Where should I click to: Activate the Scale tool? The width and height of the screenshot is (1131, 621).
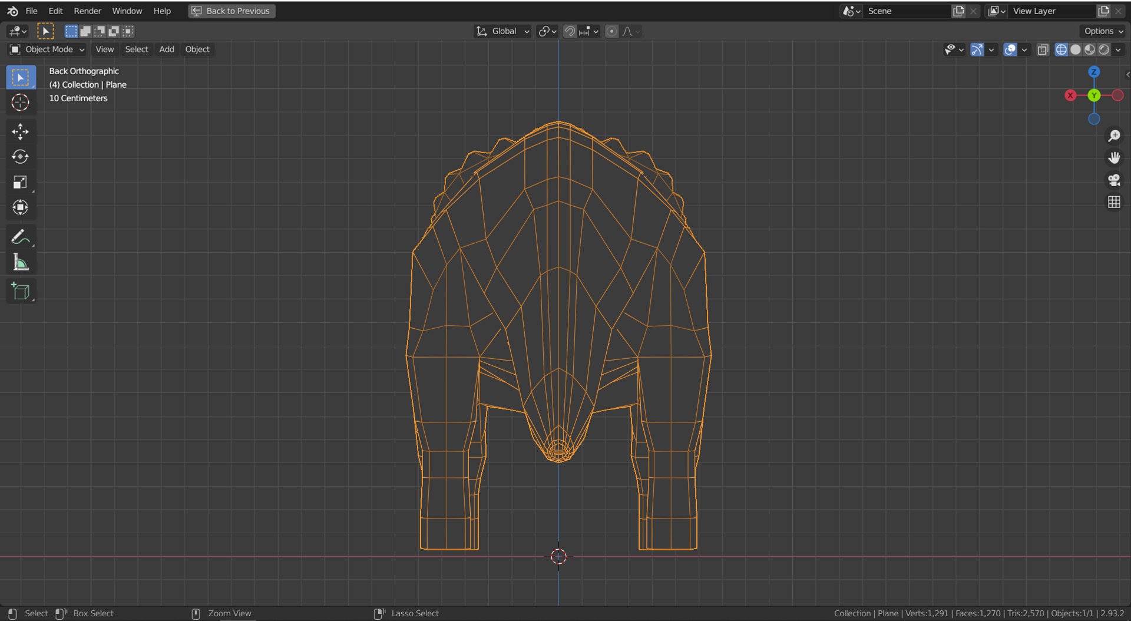point(21,182)
